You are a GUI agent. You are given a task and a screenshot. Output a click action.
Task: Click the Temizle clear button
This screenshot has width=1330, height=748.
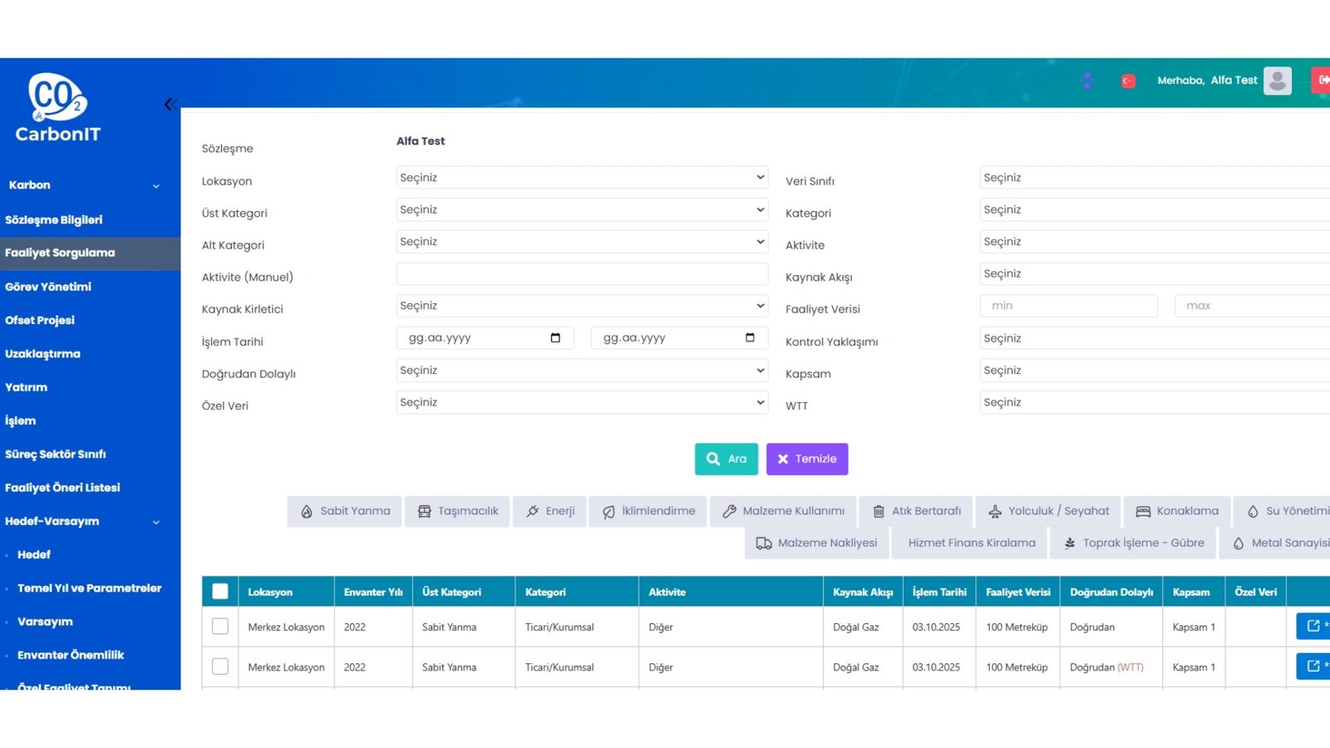coord(807,459)
